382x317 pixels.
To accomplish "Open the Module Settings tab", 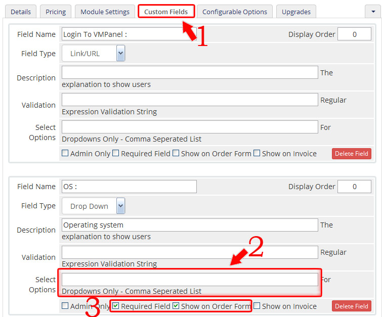I will (x=105, y=12).
